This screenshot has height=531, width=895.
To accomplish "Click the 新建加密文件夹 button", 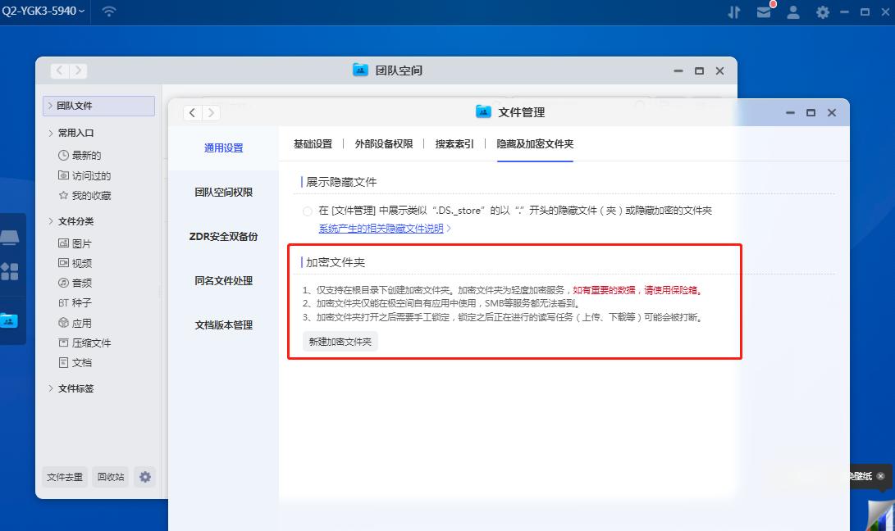I will pos(340,342).
